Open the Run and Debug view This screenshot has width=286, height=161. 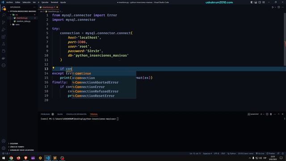(x=4, y=30)
